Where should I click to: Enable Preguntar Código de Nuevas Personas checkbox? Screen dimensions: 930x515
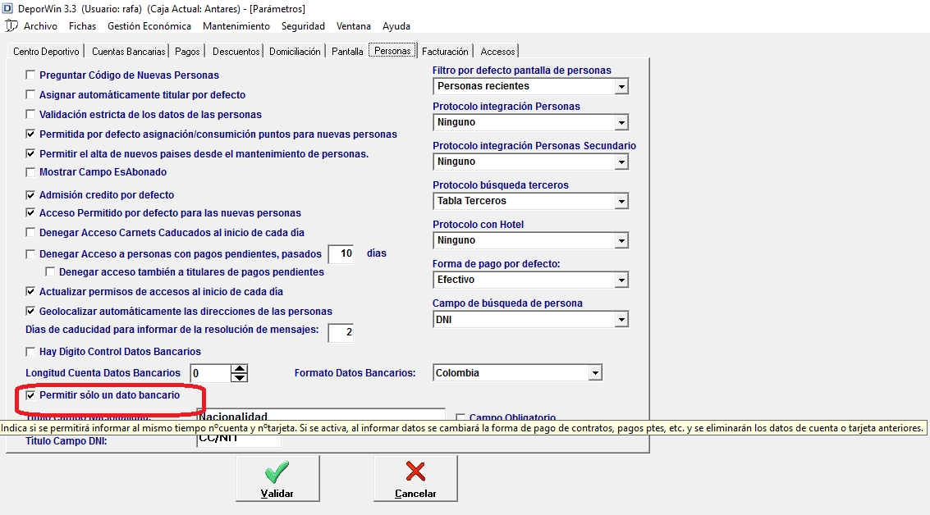coord(30,75)
